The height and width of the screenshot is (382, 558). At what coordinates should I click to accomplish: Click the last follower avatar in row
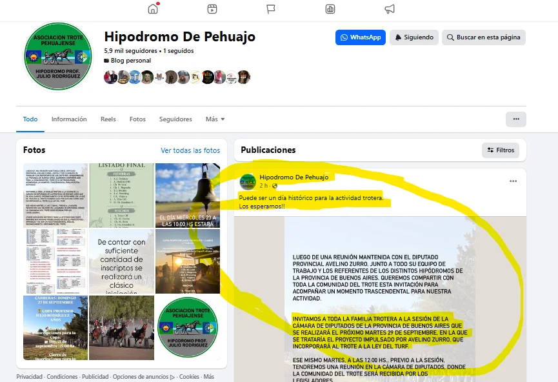tap(244, 77)
